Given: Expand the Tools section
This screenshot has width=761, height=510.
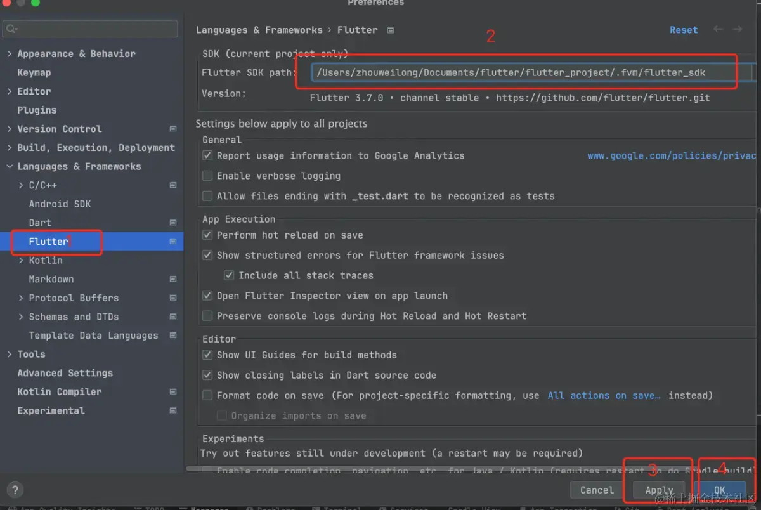Looking at the screenshot, I should pyautogui.click(x=10, y=355).
